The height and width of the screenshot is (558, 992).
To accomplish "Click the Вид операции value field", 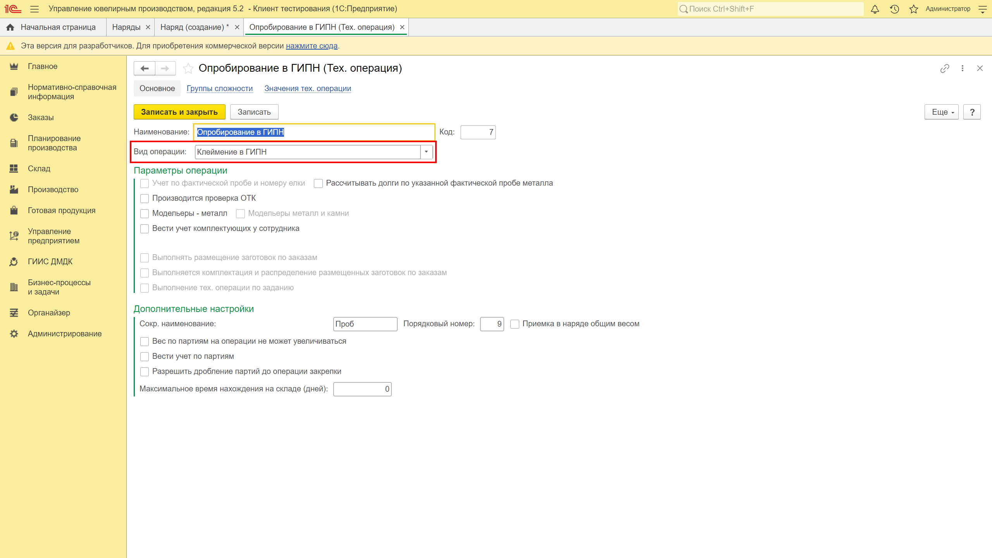I will coord(308,152).
